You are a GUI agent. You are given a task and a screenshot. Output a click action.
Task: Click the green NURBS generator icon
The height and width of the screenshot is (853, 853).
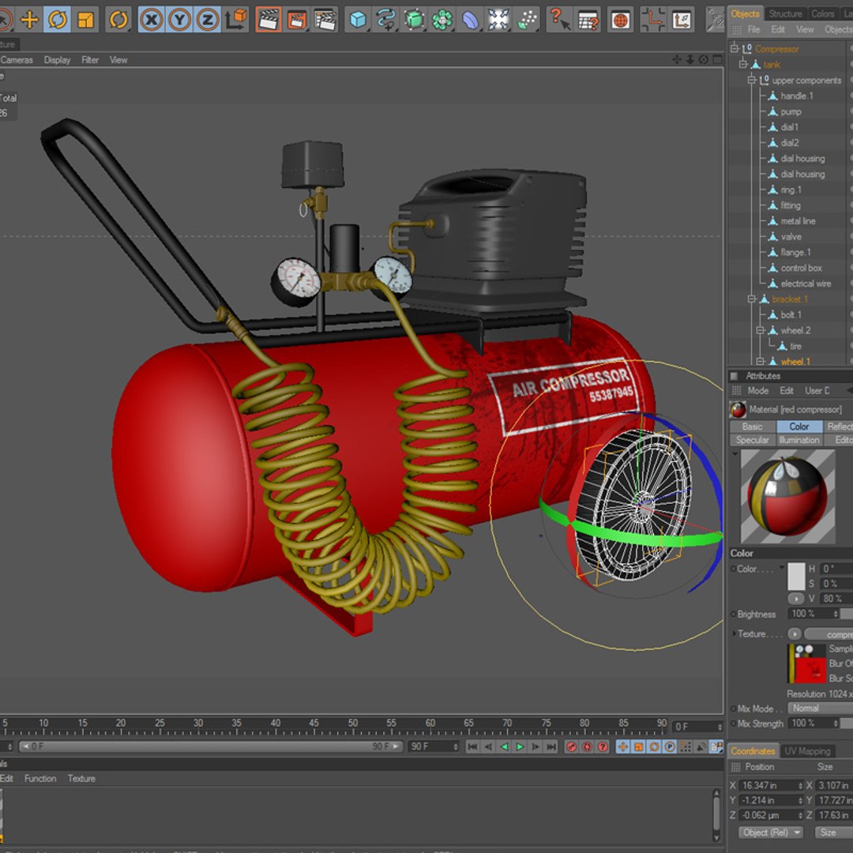click(415, 20)
